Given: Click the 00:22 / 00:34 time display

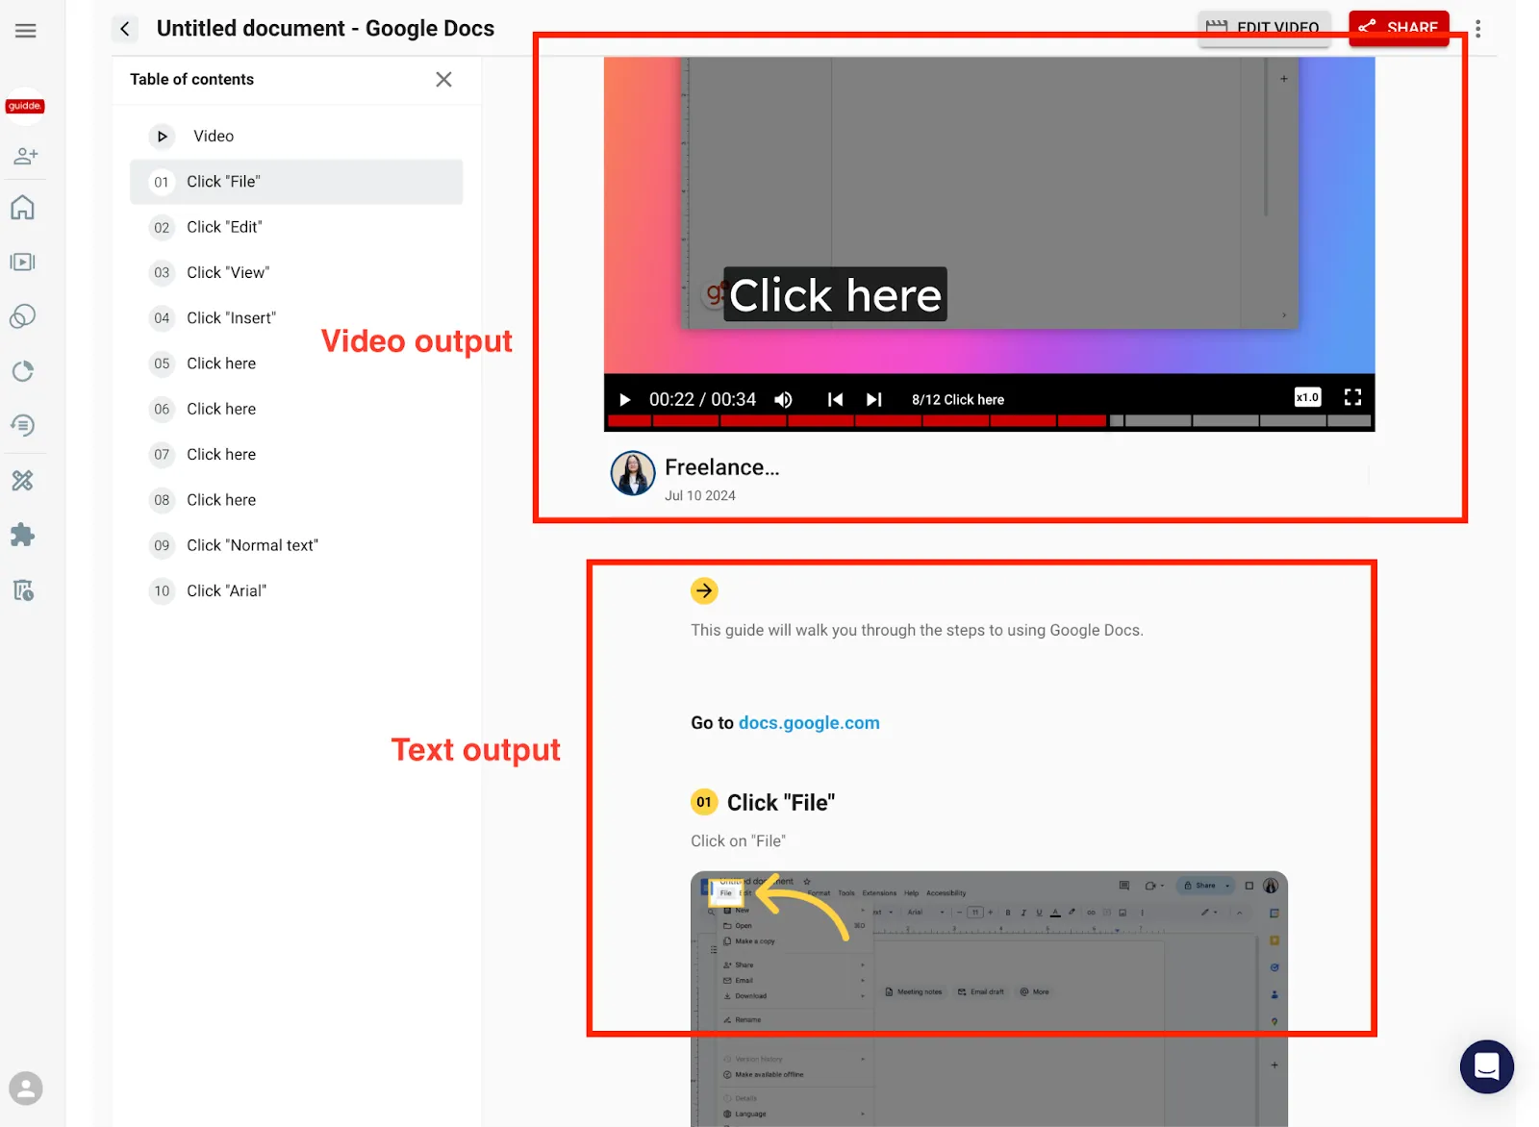Looking at the screenshot, I should click(702, 399).
